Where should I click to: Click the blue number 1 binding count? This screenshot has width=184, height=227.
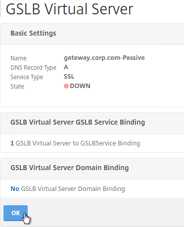pyautogui.click(x=12, y=143)
